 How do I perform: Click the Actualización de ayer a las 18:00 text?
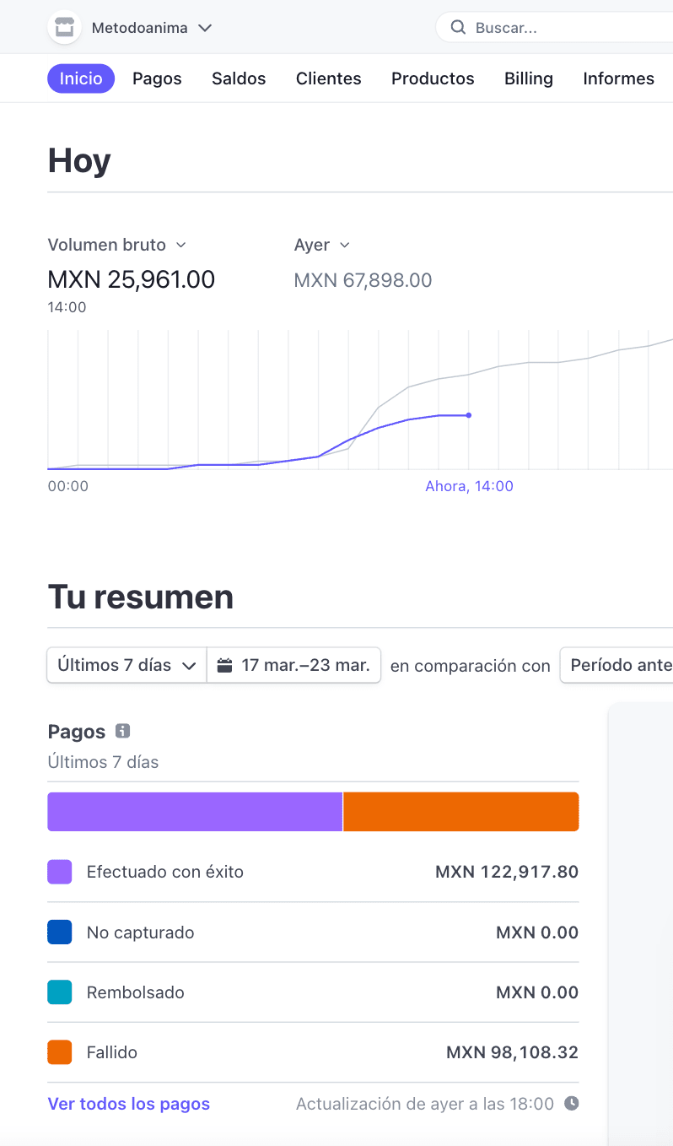click(425, 1104)
